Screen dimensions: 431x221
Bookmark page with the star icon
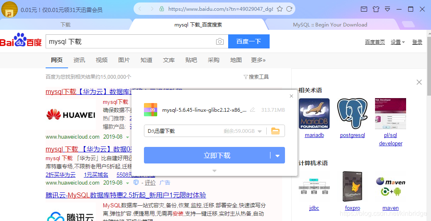click(280, 9)
